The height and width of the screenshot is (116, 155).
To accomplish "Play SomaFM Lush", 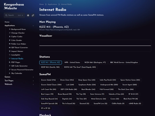I will (x=70, y=85).
